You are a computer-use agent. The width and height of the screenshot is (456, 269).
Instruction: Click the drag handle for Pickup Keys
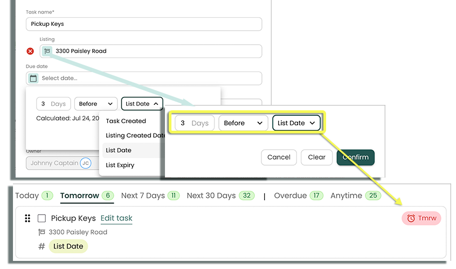point(27,218)
